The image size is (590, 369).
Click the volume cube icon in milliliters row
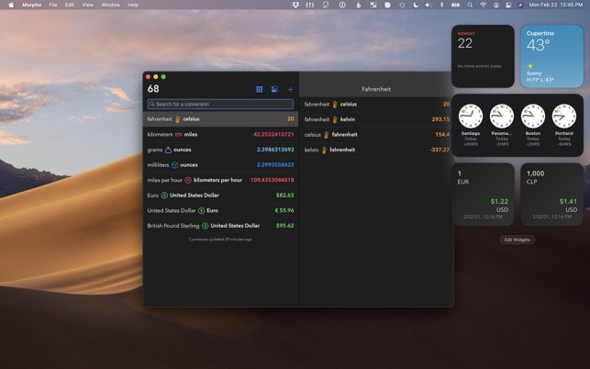tap(174, 165)
